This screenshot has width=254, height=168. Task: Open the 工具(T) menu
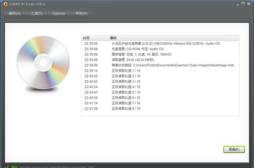point(37,14)
